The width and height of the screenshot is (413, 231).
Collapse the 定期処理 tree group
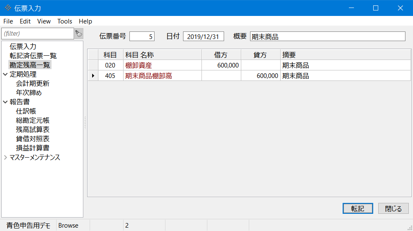coord(5,74)
